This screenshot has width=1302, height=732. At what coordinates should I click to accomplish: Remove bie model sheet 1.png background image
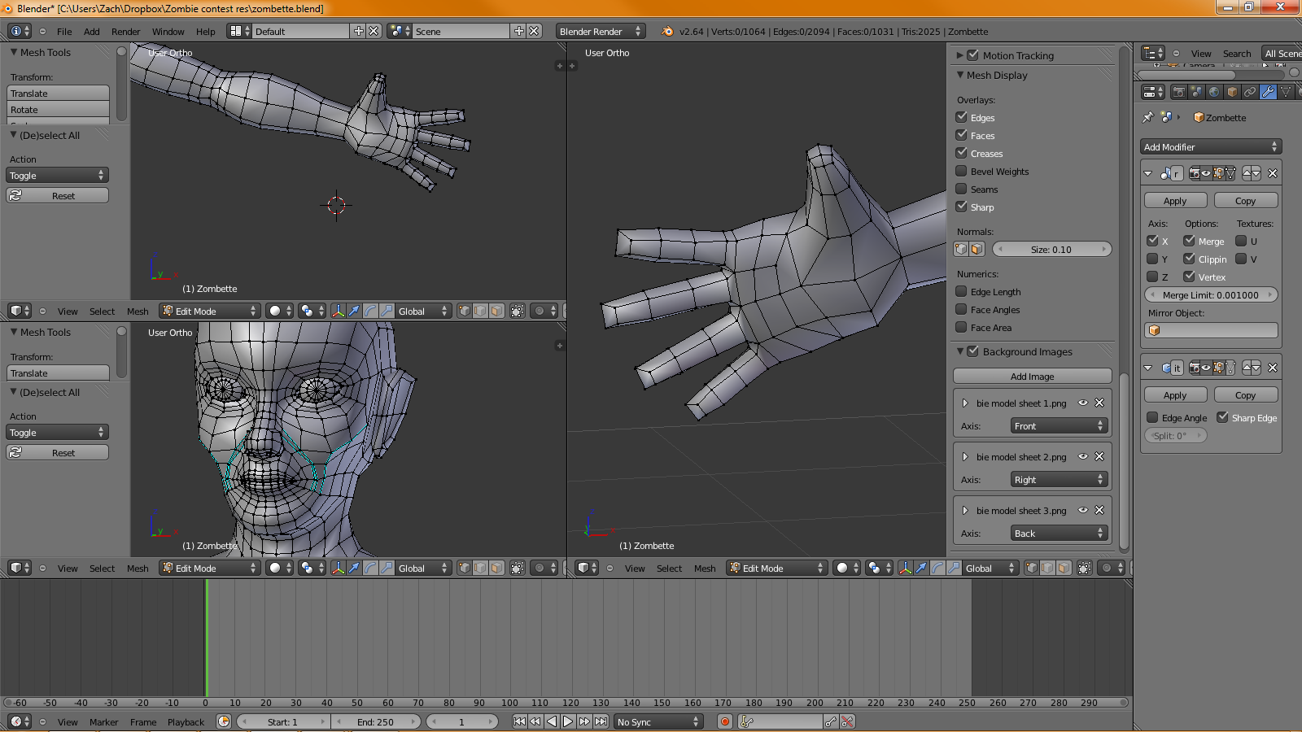click(1099, 403)
